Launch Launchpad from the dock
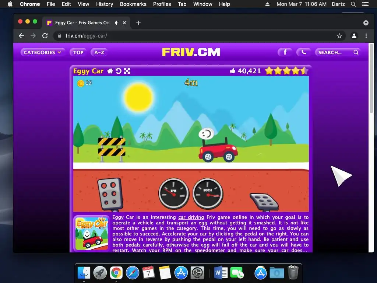This screenshot has height=283, width=377. pos(100,273)
